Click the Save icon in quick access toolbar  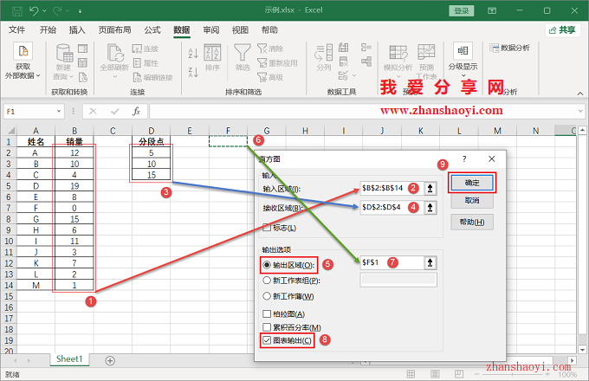pyautogui.click(x=17, y=11)
